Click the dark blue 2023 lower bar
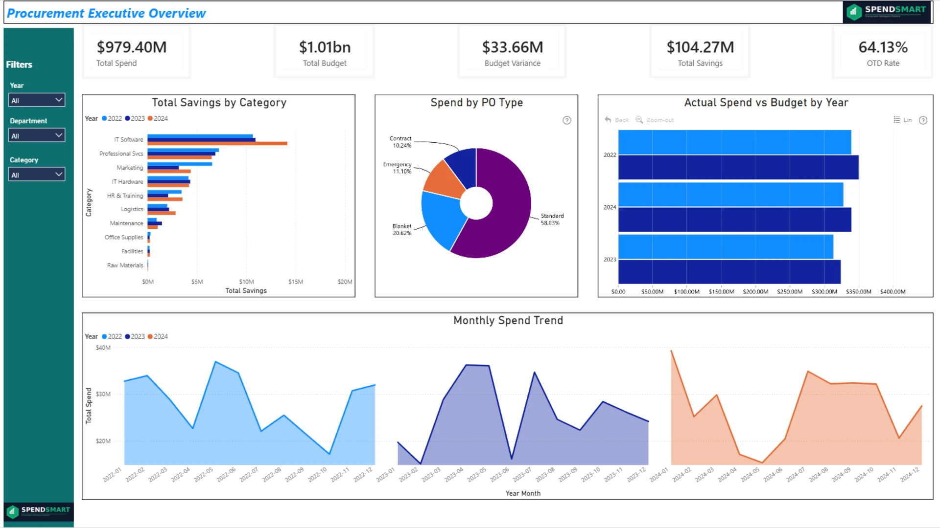 point(729,272)
